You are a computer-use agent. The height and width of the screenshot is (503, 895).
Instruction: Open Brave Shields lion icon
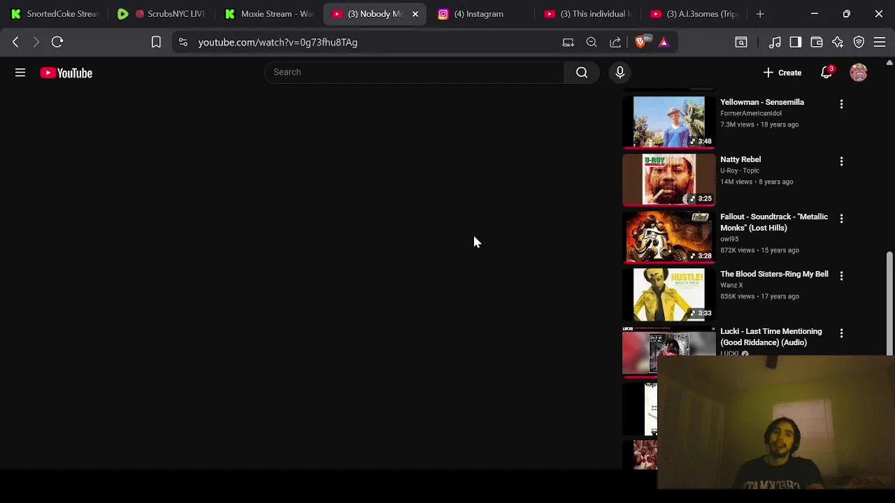[641, 42]
